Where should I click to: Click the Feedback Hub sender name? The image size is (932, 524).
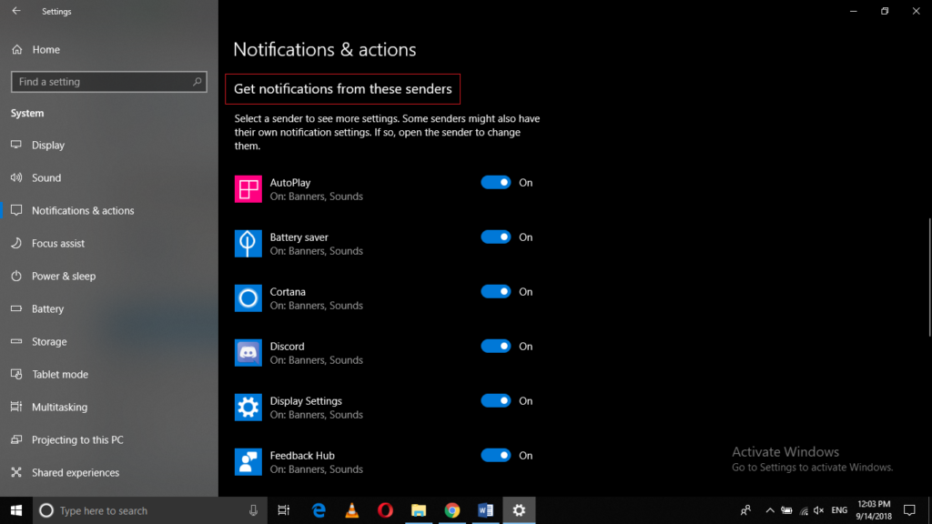tap(302, 456)
